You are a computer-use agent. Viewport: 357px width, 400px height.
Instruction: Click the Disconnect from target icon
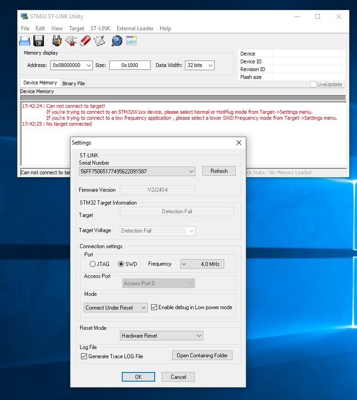pos(71,41)
